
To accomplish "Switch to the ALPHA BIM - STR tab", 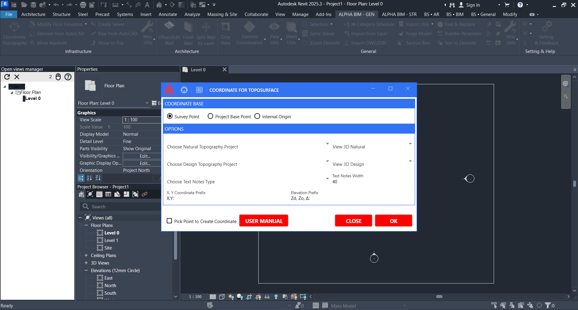I will [399, 14].
